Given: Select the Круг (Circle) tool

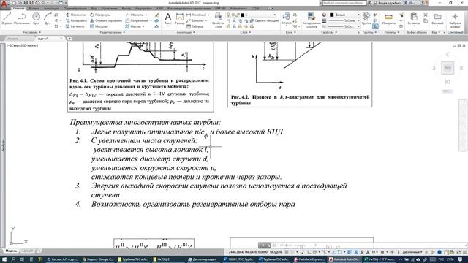Looking at the screenshot, I should 36,18.
